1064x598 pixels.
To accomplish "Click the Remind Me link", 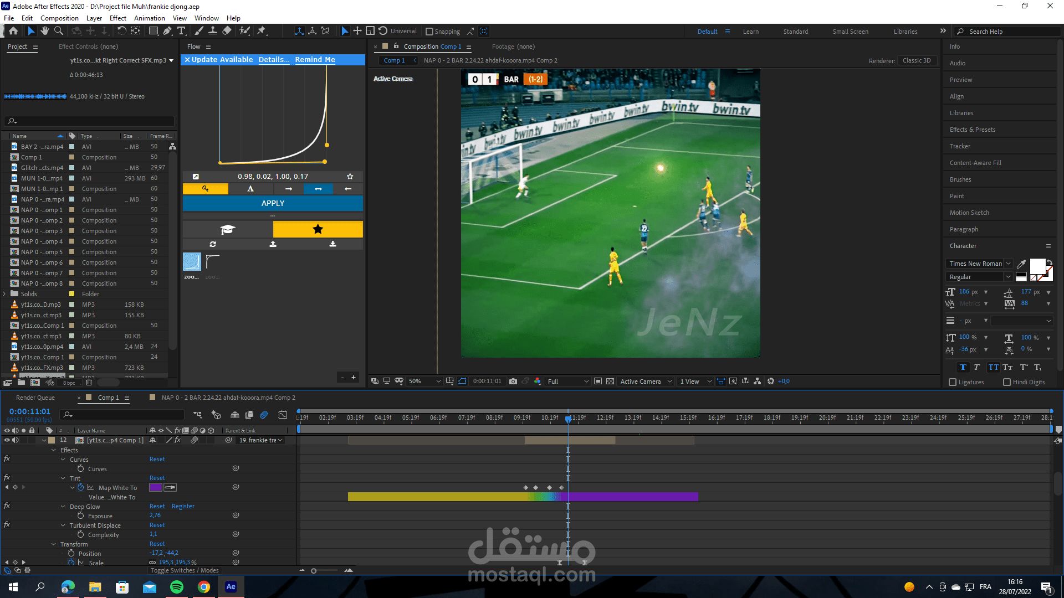I will tap(315, 60).
